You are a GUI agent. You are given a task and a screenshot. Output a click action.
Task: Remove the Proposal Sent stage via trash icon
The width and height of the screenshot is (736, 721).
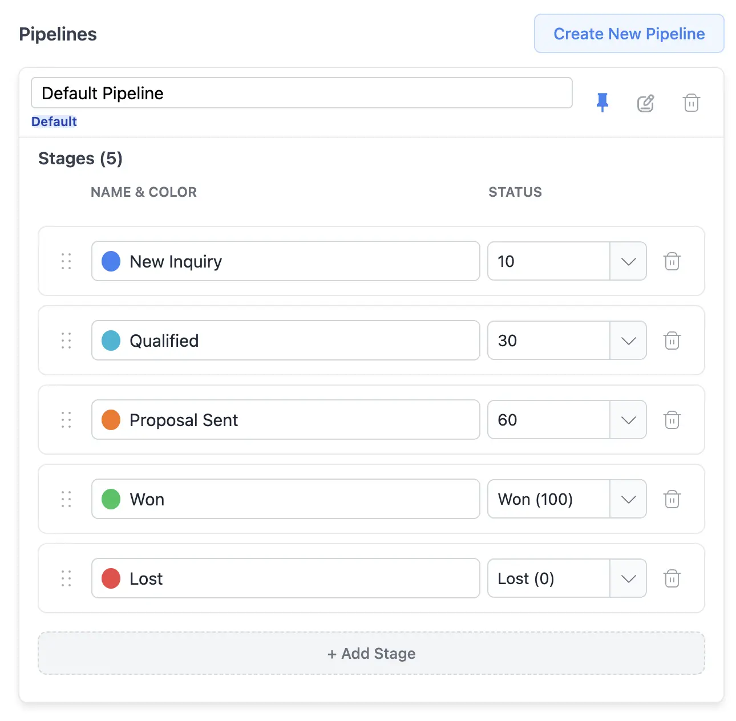coord(672,420)
